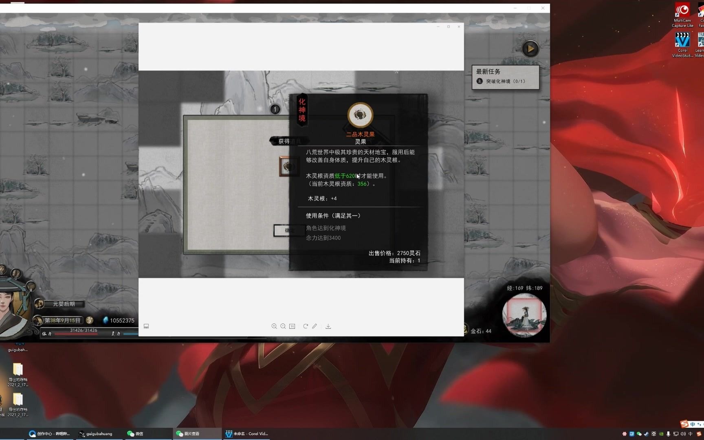This screenshot has height=440, width=704.
Task: Toggle the 中 input language indicator in tray
Action: pyautogui.click(x=690, y=434)
